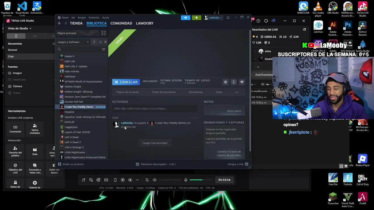Click the library search field
The image size is (374, 210).
click(x=79, y=50)
